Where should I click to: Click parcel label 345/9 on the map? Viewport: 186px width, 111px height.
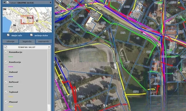tap(127, 7)
